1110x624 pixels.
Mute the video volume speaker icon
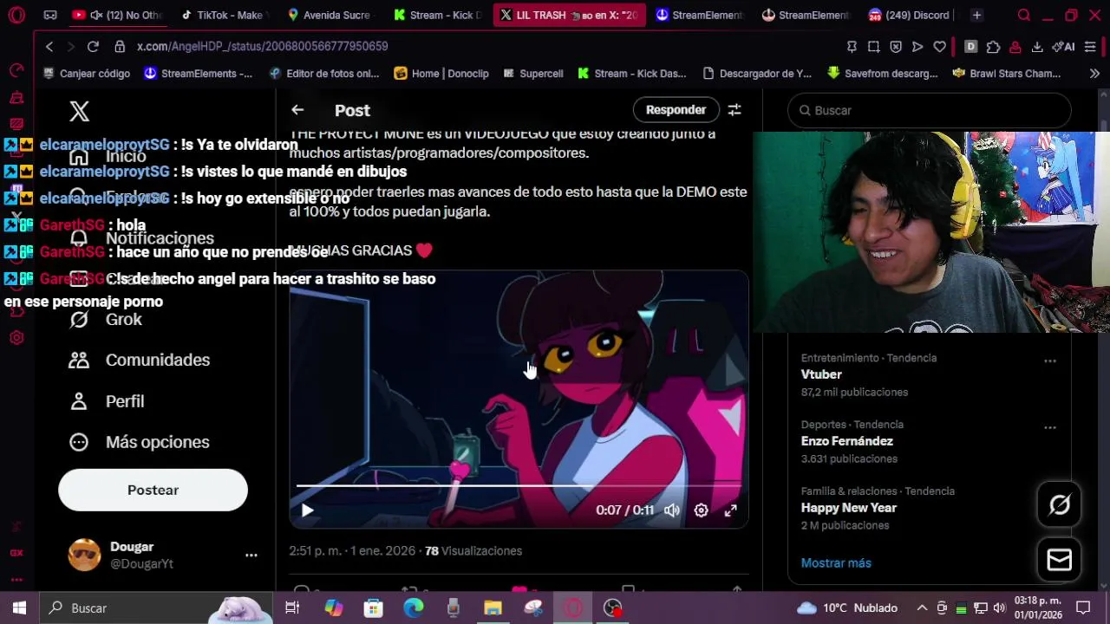672,510
